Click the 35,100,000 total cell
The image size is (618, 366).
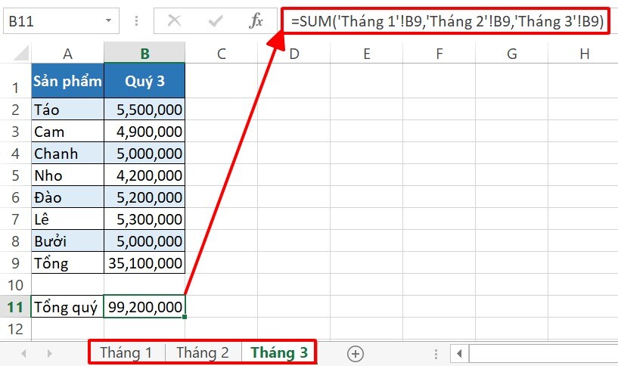[144, 263]
